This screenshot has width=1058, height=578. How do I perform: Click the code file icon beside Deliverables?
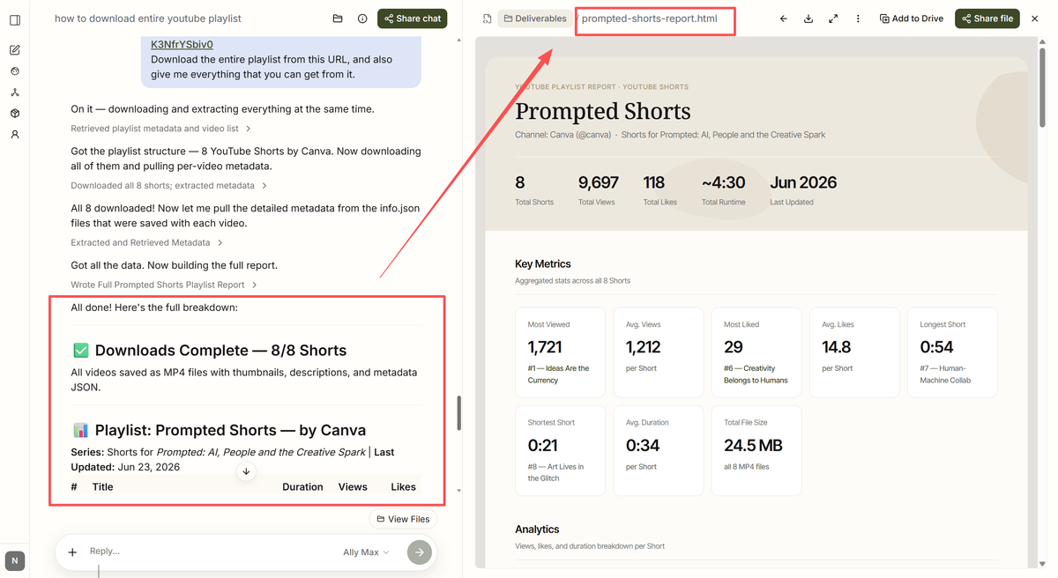point(487,19)
